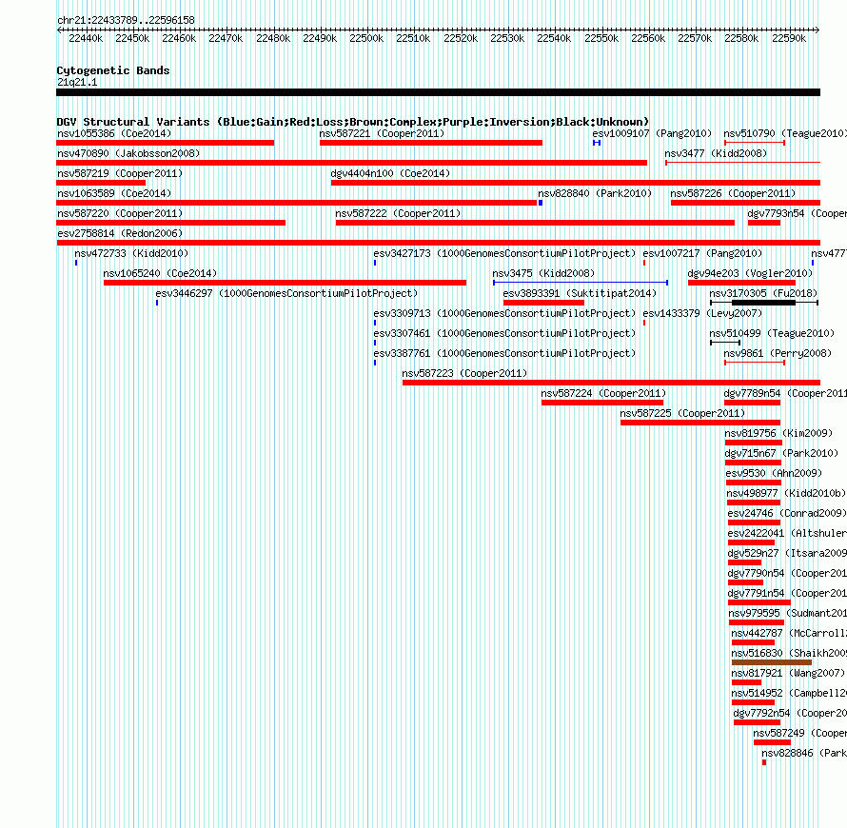Select esv3427173 1000Genomes variant label
The width and height of the screenshot is (847, 828).
tap(504, 253)
